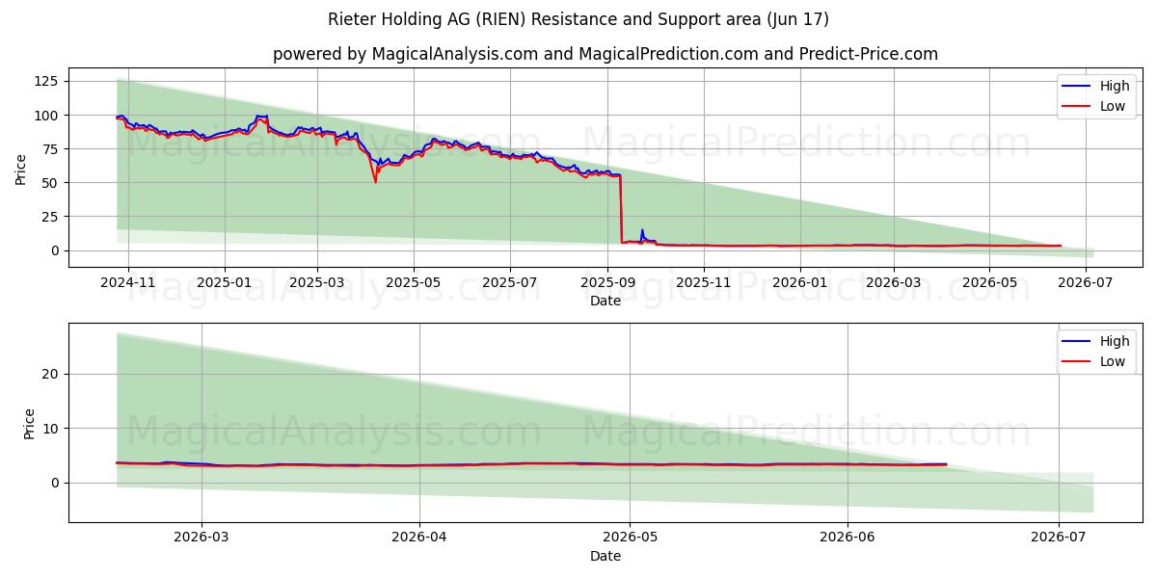Click the red Low line sample in the top legend
This screenshot has height=578, width=1157.
(1078, 107)
